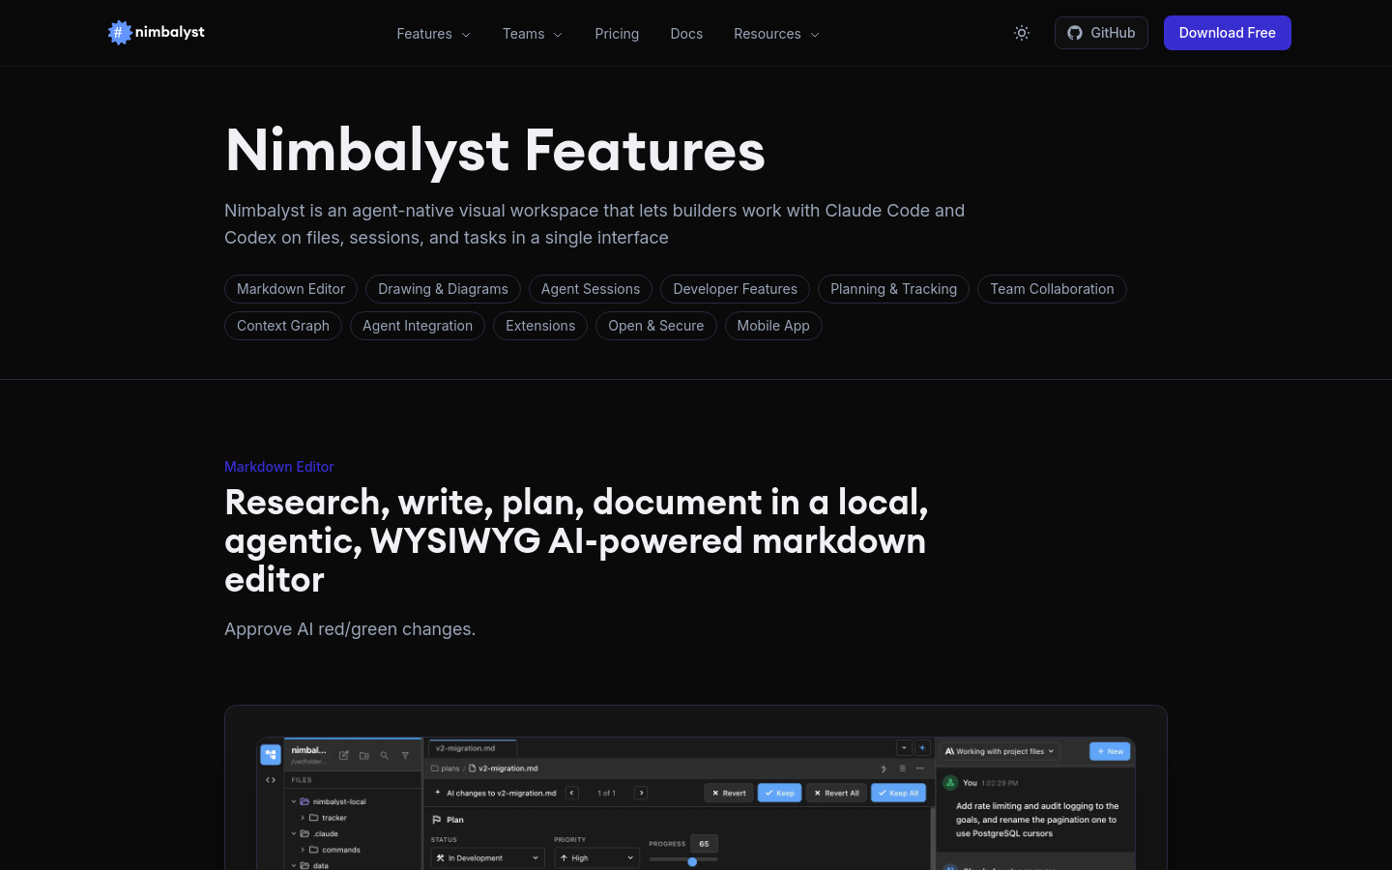Image resolution: width=1392 pixels, height=870 pixels.
Task: Expand the Teams nav dropdown
Action: coord(533,34)
